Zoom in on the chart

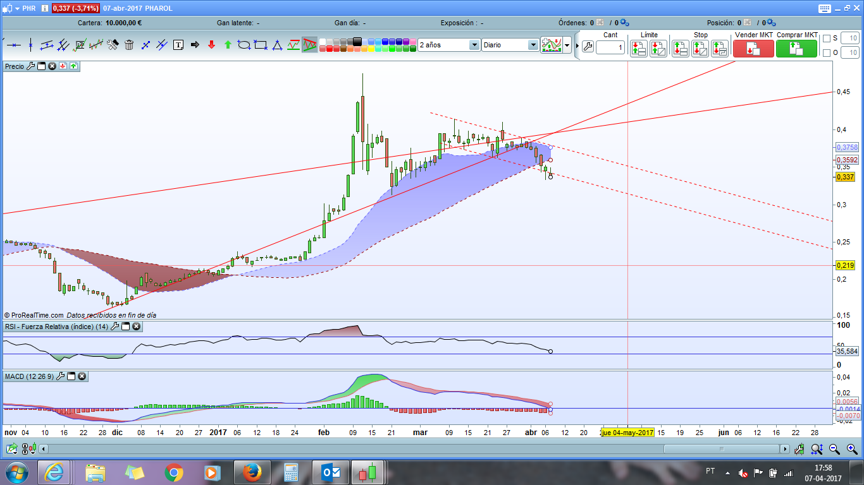click(x=851, y=449)
